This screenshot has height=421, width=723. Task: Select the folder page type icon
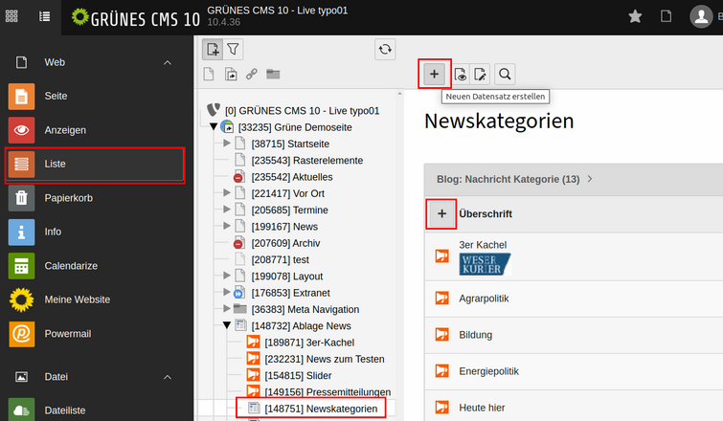pyautogui.click(x=273, y=75)
